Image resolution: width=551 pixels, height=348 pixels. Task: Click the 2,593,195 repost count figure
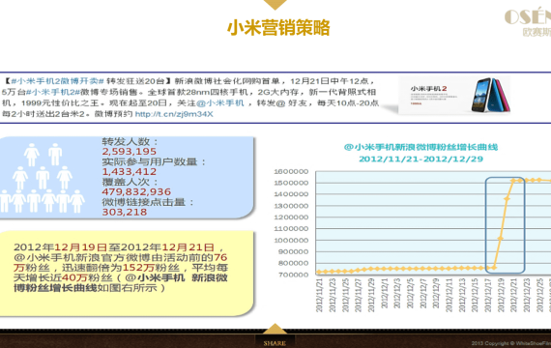point(129,152)
